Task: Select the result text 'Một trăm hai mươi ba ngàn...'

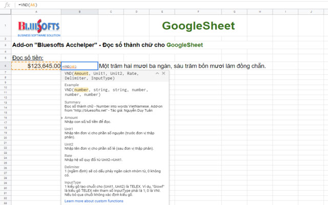Action: (182, 66)
